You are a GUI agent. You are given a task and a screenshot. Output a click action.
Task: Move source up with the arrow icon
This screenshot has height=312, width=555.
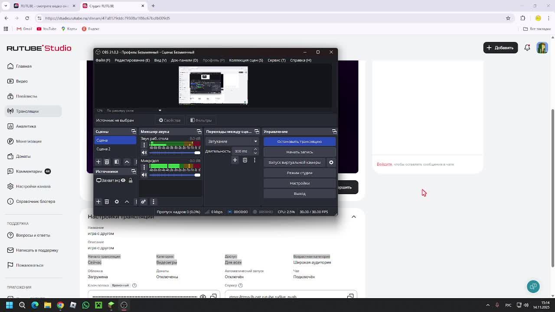(127, 201)
